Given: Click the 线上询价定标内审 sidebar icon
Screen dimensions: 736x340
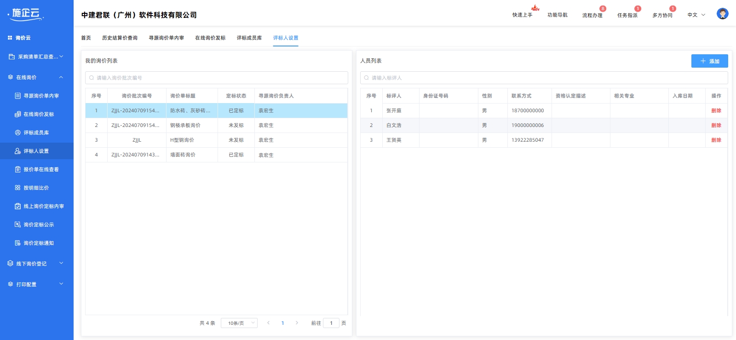Looking at the screenshot, I should click(x=17, y=206).
